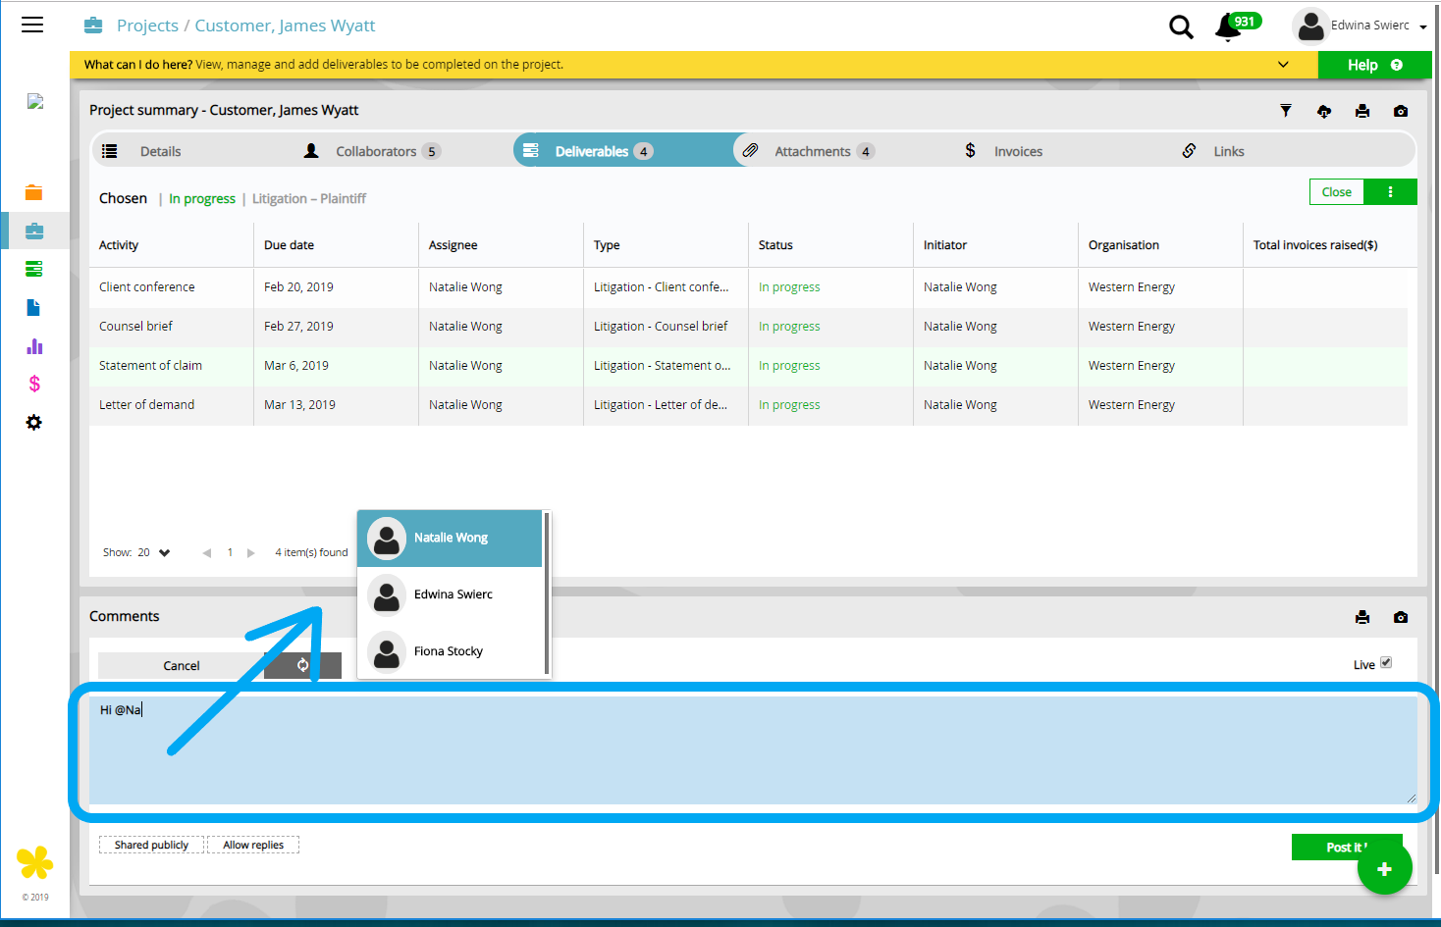Image resolution: width=1441 pixels, height=927 pixels.
Task: Click the filter funnel icon in Project summary
Action: (1286, 111)
